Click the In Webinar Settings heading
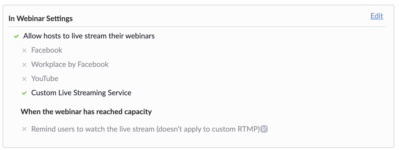 point(40,19)
